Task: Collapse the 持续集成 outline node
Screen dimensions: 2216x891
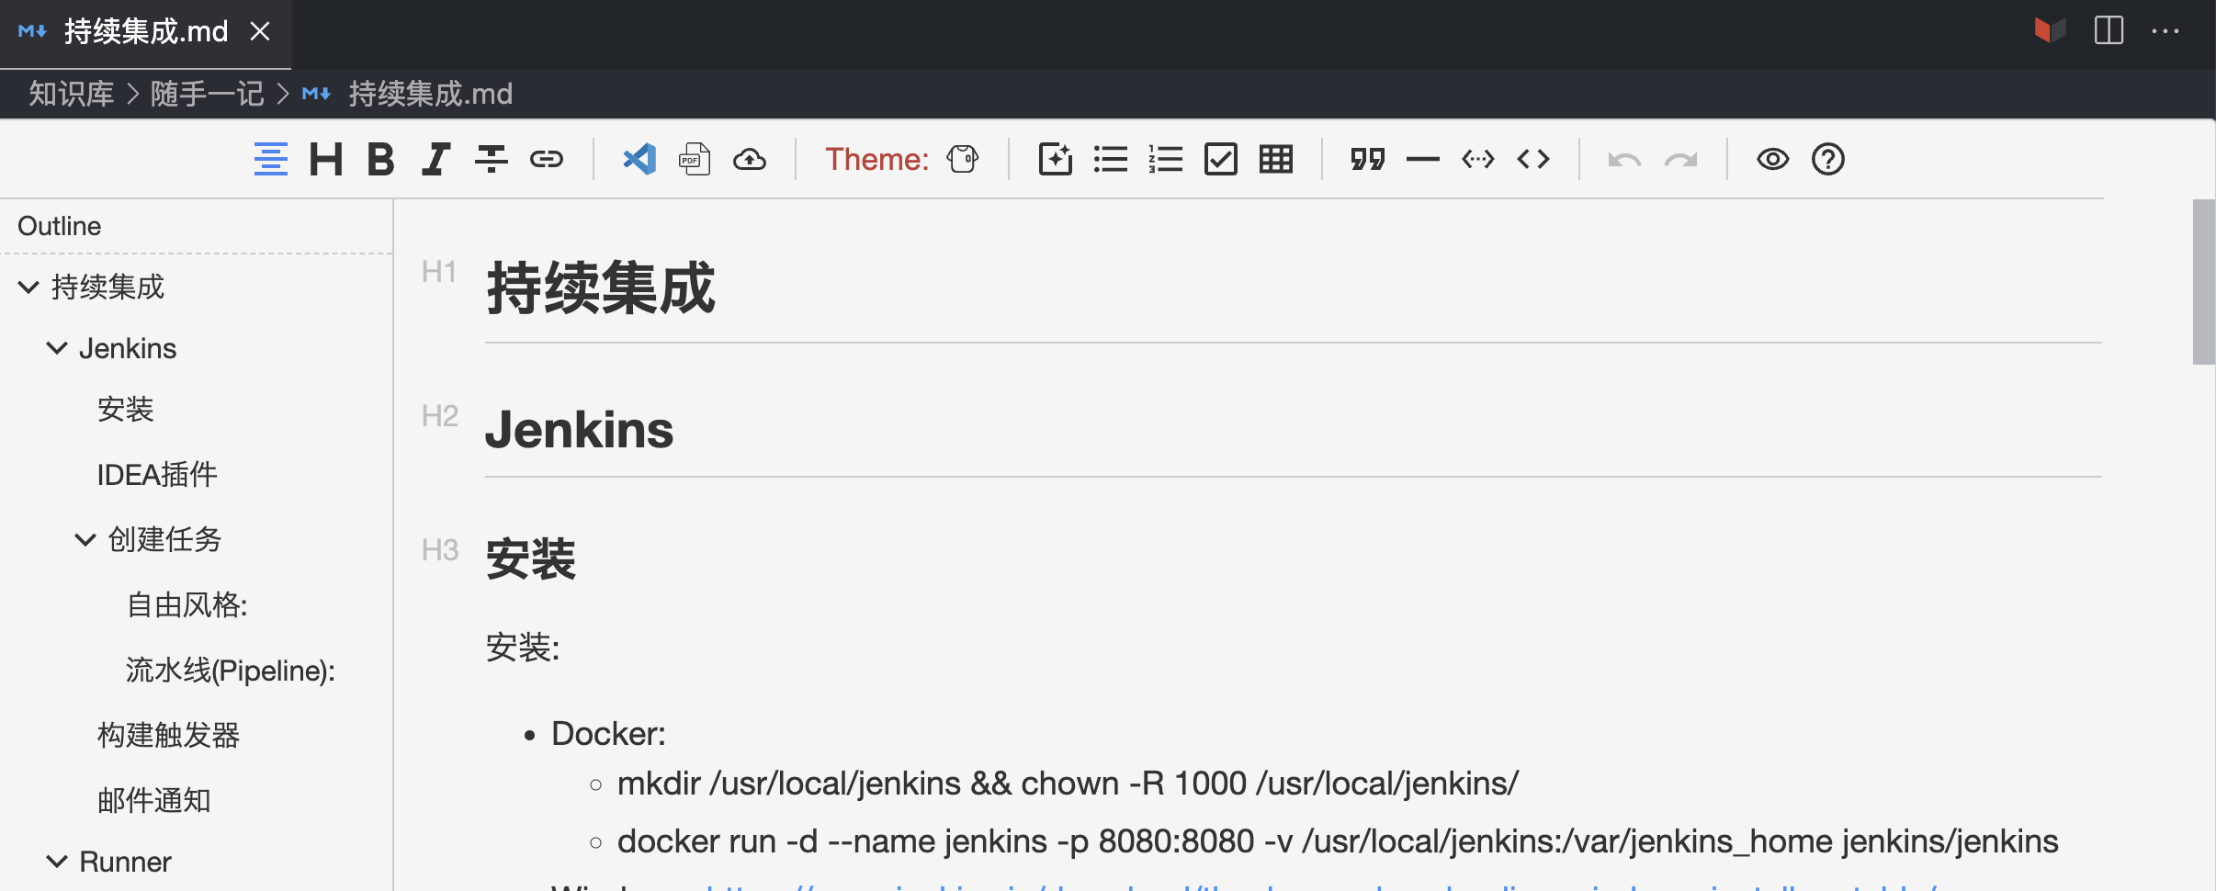Action: click(28, 288)
